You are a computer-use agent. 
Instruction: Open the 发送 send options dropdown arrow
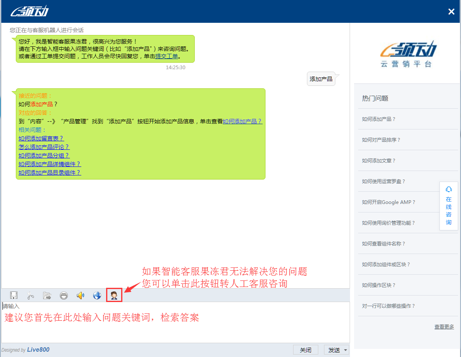345,350
